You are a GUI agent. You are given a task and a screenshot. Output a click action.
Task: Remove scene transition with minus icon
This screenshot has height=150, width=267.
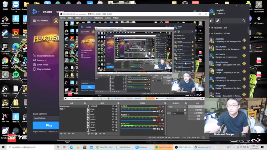tap(181, 110)
